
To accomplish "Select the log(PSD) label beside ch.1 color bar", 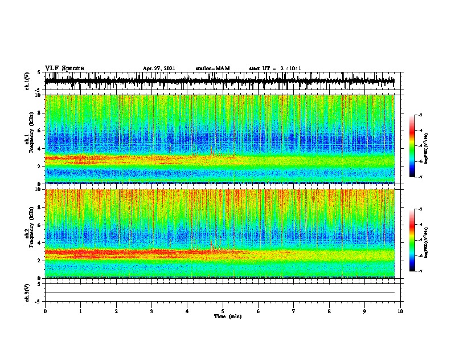I will (427, 148).
